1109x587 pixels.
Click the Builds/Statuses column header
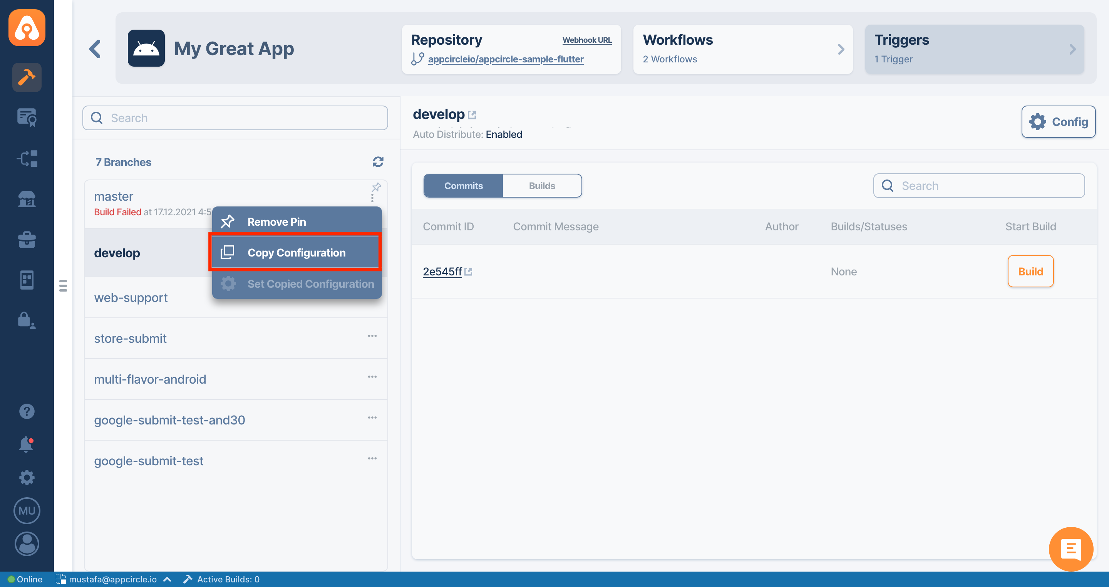tap(869, 226)
